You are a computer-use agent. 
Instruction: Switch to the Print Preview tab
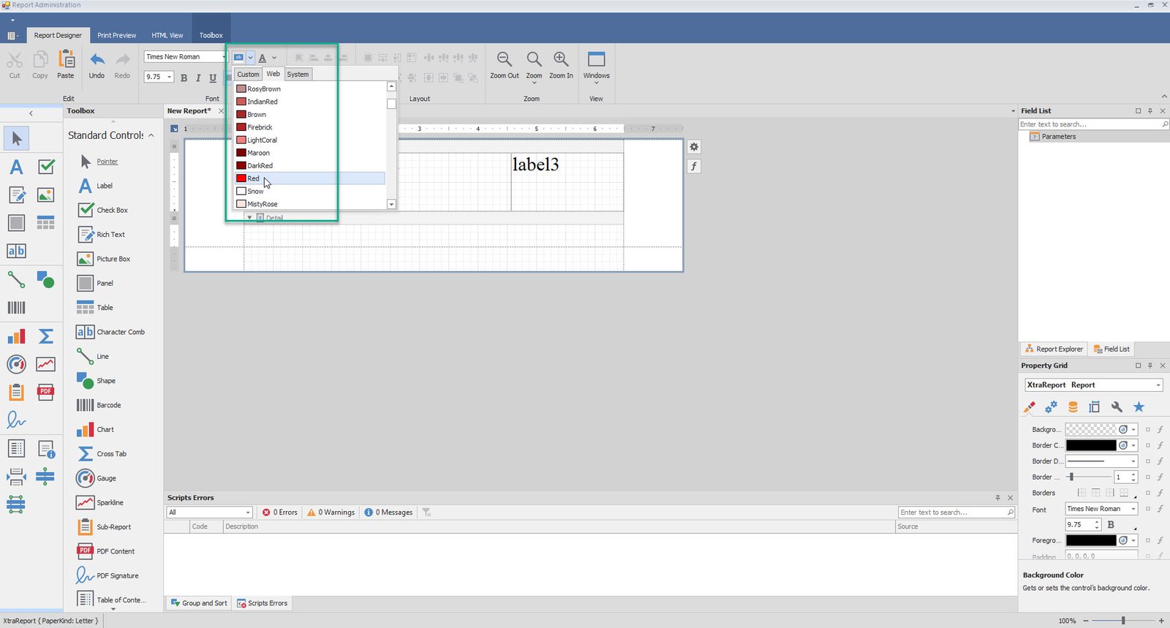(x=116, y=35)
